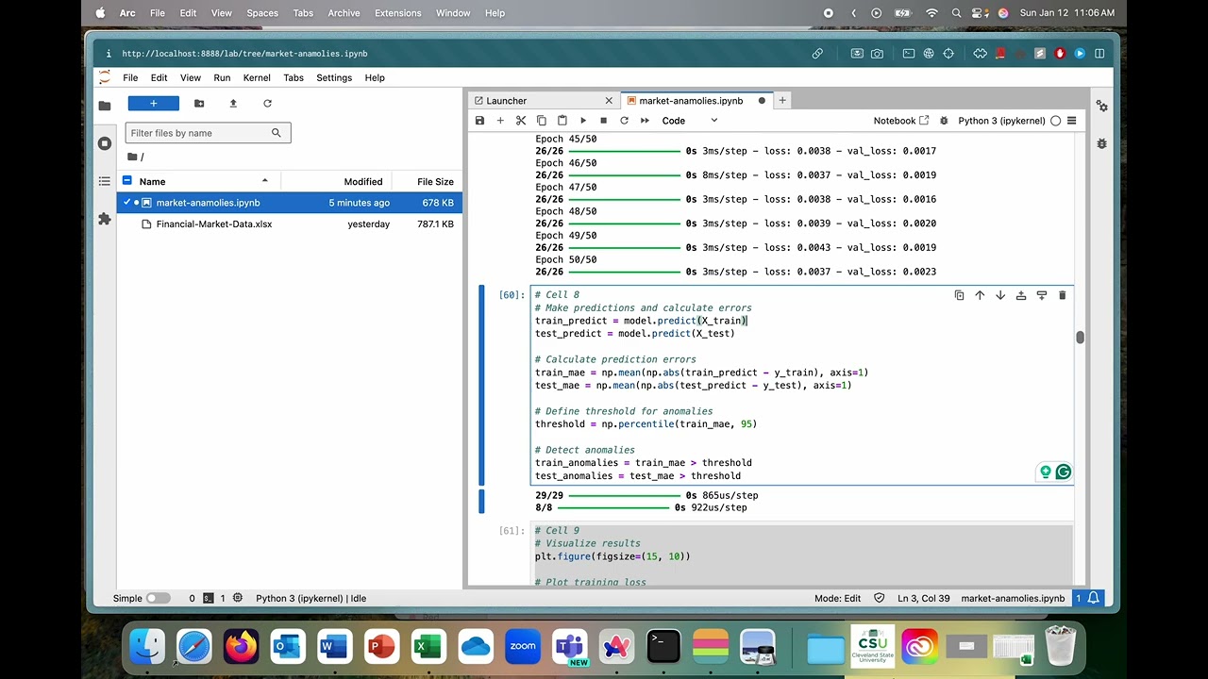Close the Launcher tab

tap(609, 101)
